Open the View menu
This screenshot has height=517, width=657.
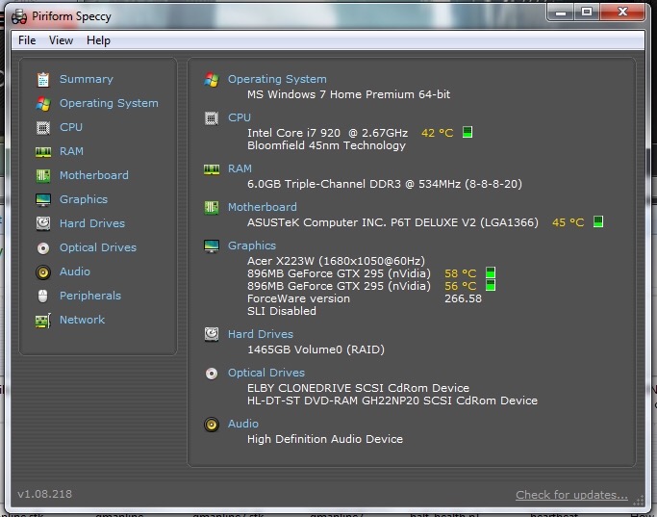click(61, 40)
